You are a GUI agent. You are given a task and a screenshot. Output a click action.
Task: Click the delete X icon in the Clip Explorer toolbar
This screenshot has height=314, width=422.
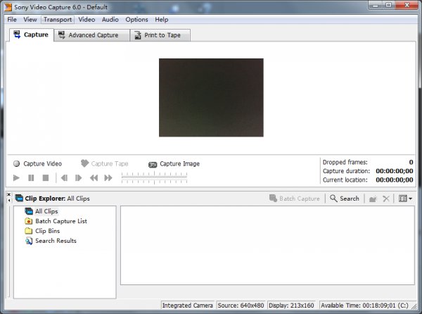pyautogui.click(x=386, y=199)
